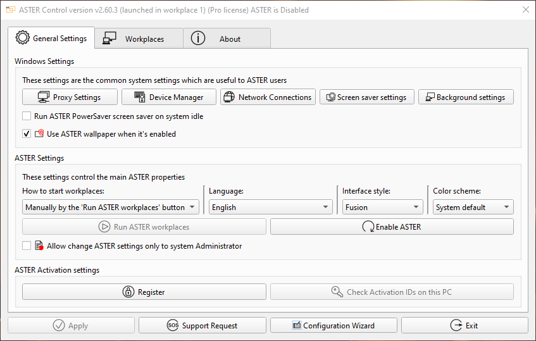
Task: Tick Allow change only to Administrator checkbox
Action: (x=27, y=245)
